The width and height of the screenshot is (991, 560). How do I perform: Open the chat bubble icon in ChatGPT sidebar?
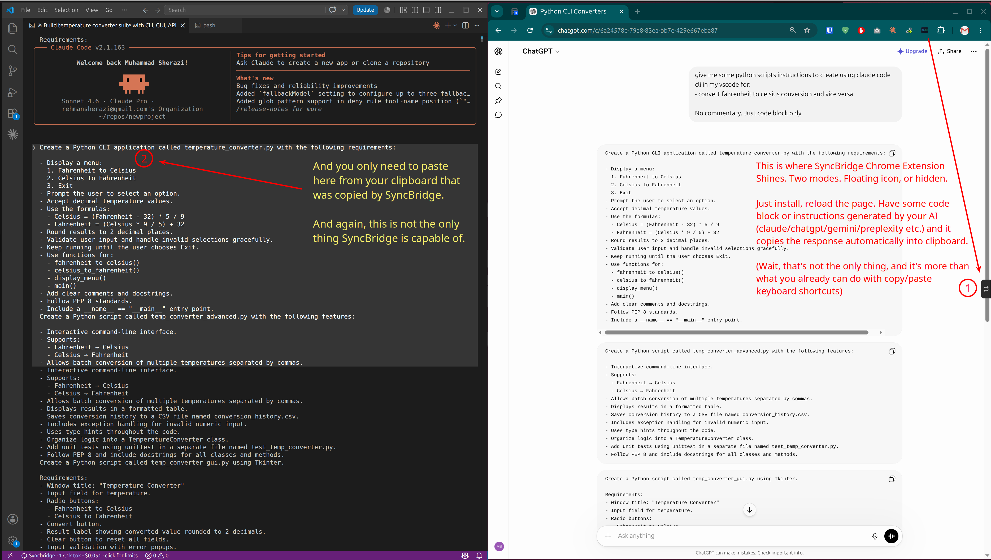click(x=498, y=115)
